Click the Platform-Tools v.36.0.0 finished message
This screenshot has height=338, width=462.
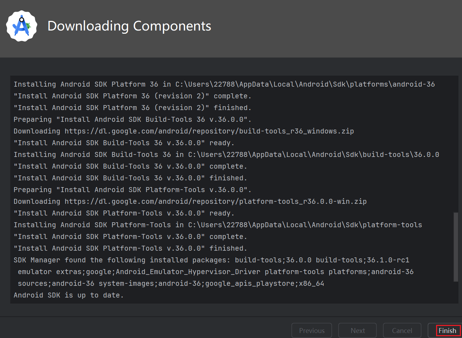pyautogui.click(x=130, y=248)
